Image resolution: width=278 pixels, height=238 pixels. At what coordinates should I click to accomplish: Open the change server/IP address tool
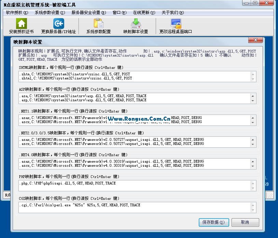click(58, 24)
